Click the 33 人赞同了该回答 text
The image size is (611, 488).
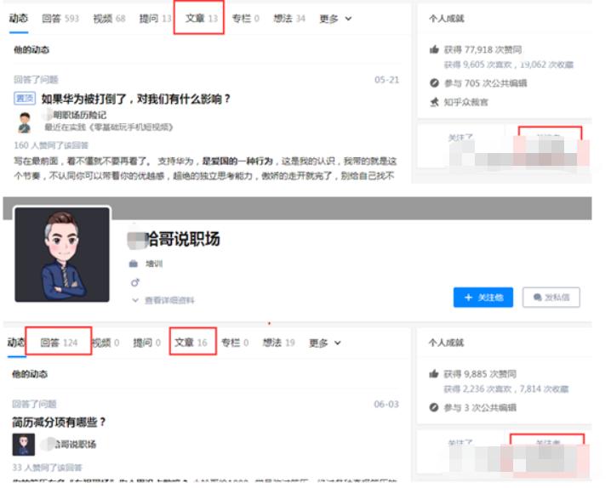47,468
